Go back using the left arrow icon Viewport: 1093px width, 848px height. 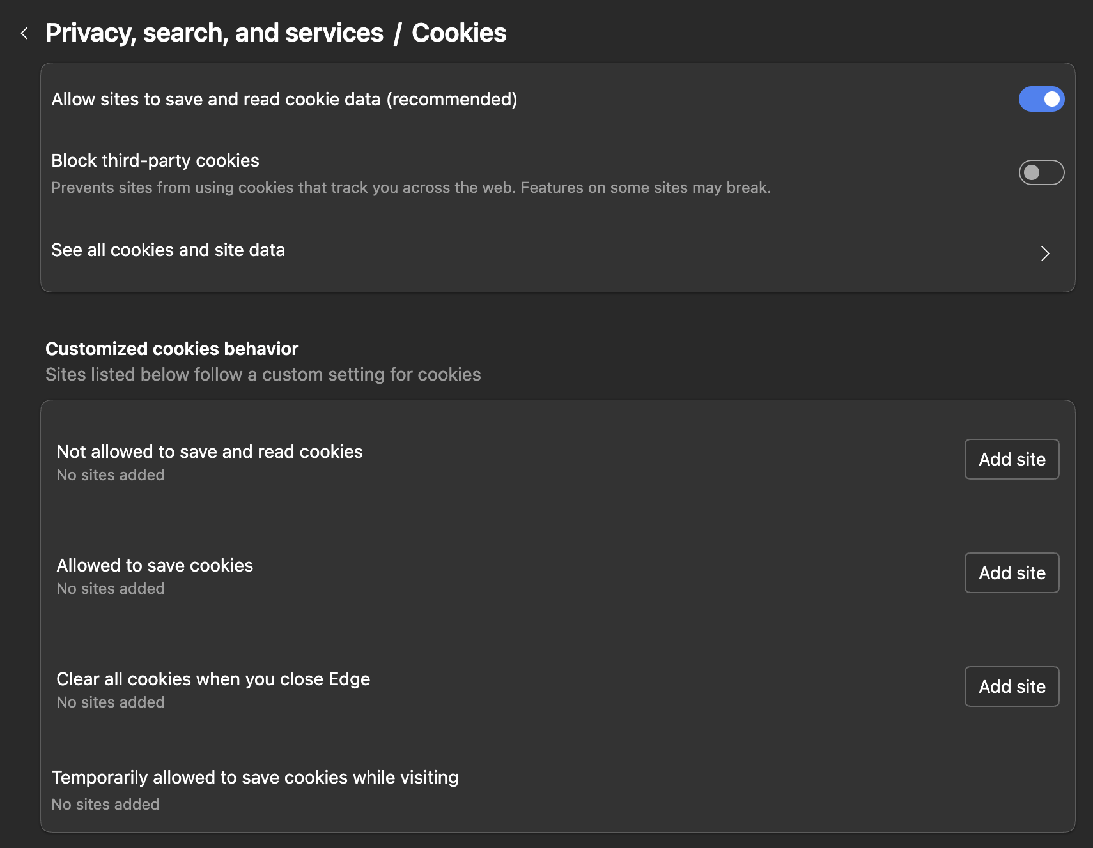[x=24, y=33]
